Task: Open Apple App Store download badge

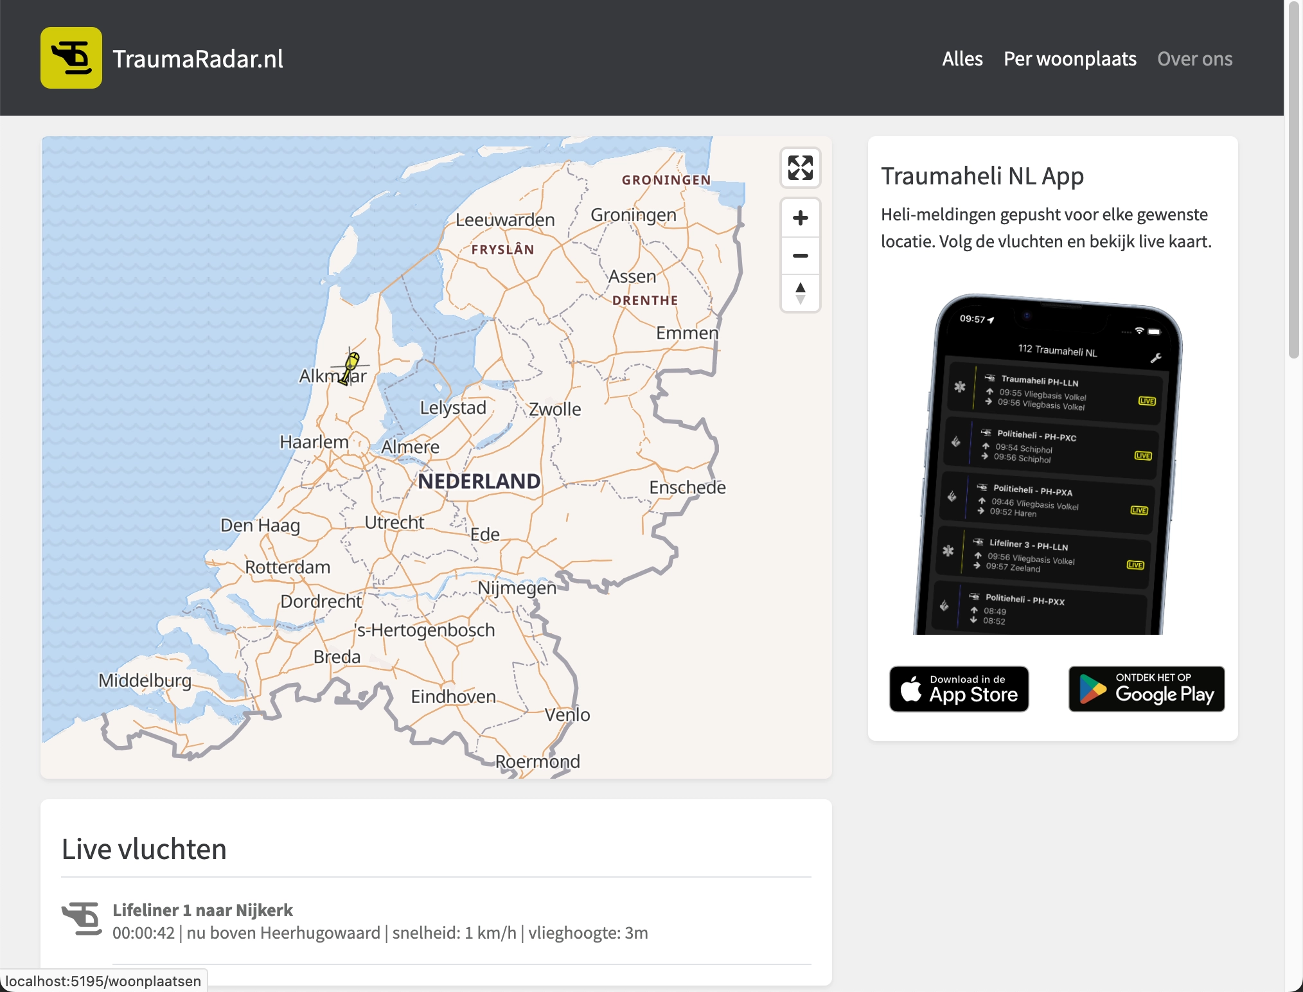Action: click(959, 689)
